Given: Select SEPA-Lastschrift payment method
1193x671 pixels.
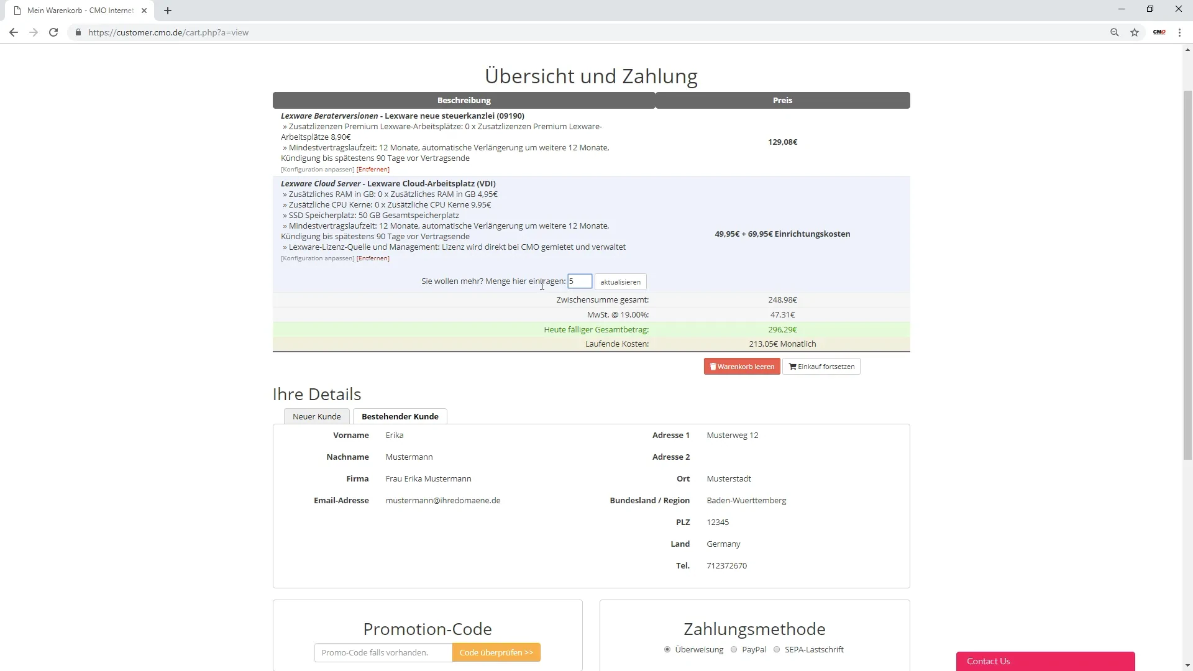Looking at the screenshot, I should 777,650.
